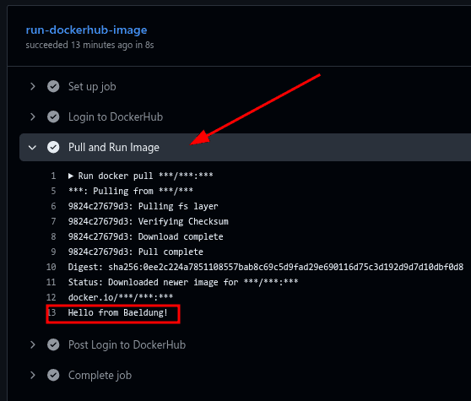Click the 'Download complete' log line
471x401 pixels.
coord(146,236)
